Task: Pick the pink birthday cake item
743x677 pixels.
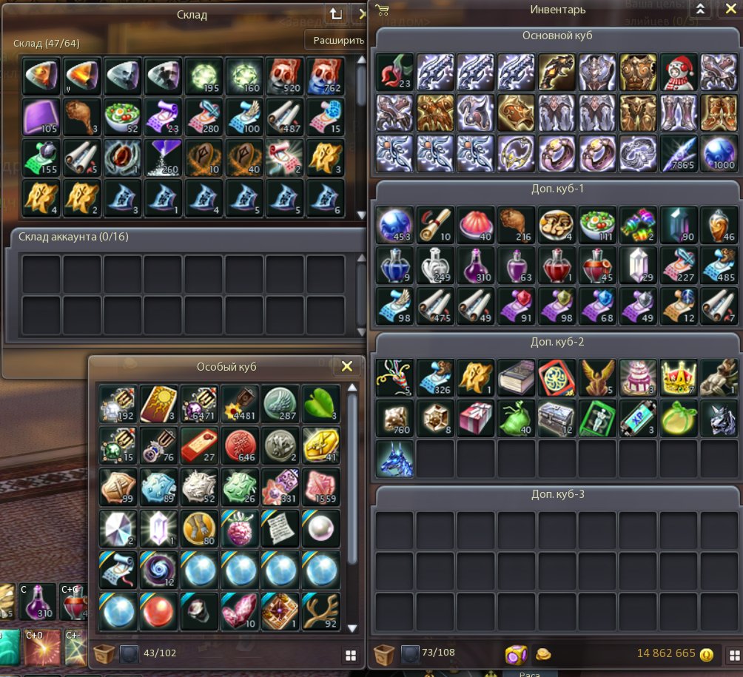Action: 638,377
